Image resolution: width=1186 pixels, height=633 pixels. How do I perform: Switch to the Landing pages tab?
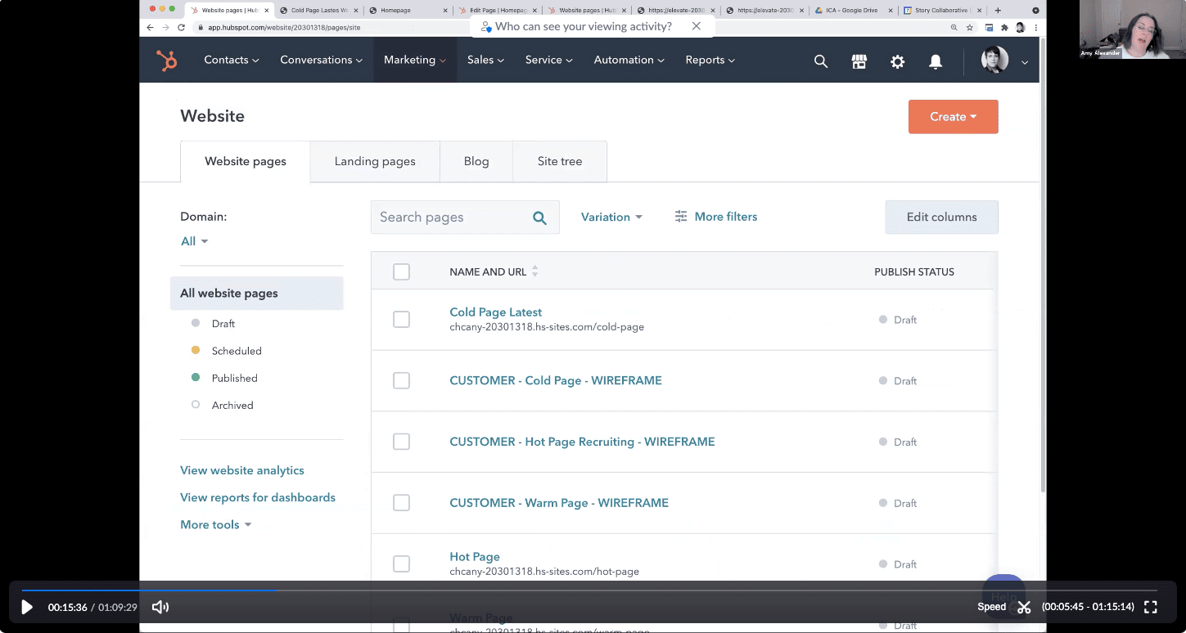pos(375,162)
